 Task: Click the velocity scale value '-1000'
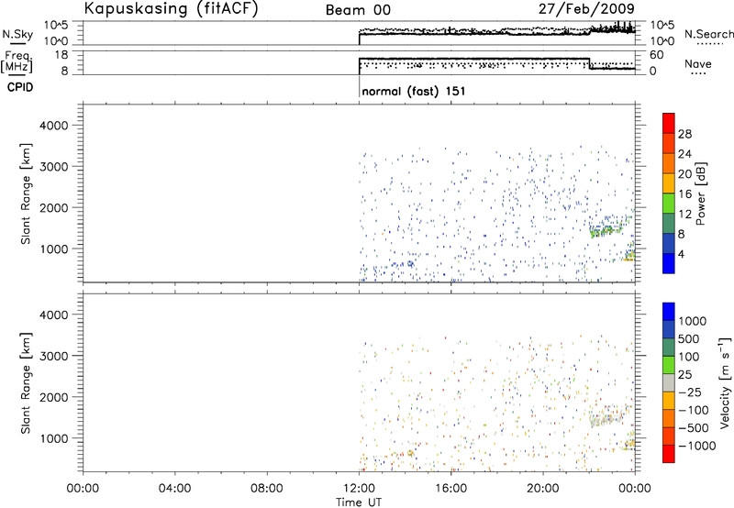(x=696, y=446)
